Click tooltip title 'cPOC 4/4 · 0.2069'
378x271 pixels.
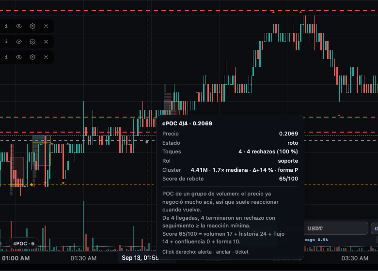[x=187, y=123]
